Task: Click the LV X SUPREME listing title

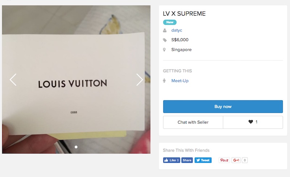Action: coord(184,14)
